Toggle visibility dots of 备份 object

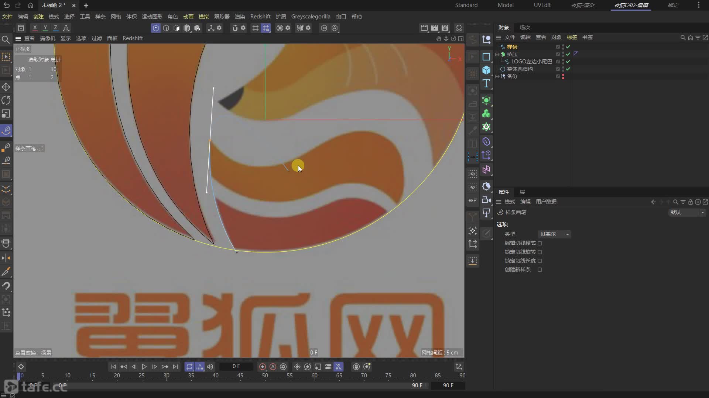563,76
